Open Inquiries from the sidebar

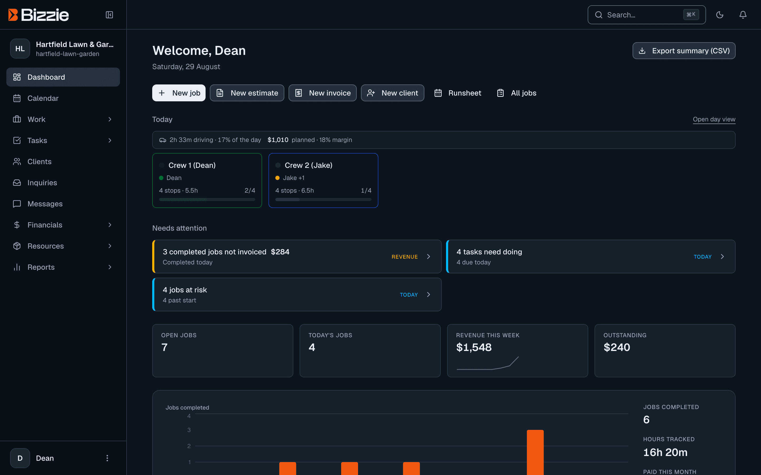tap(63, 183)
